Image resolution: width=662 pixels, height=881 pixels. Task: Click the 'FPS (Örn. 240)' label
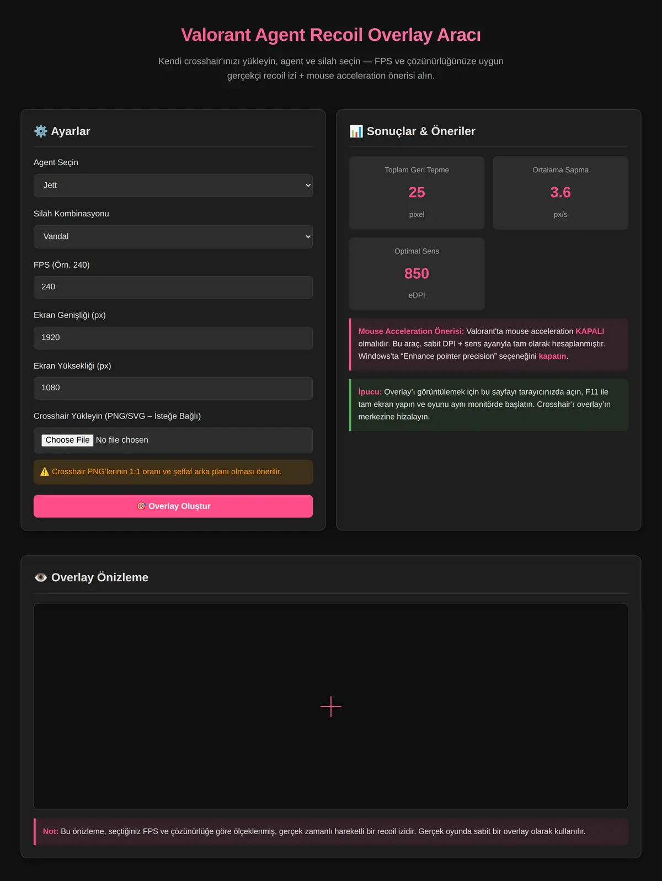point(62,265)
